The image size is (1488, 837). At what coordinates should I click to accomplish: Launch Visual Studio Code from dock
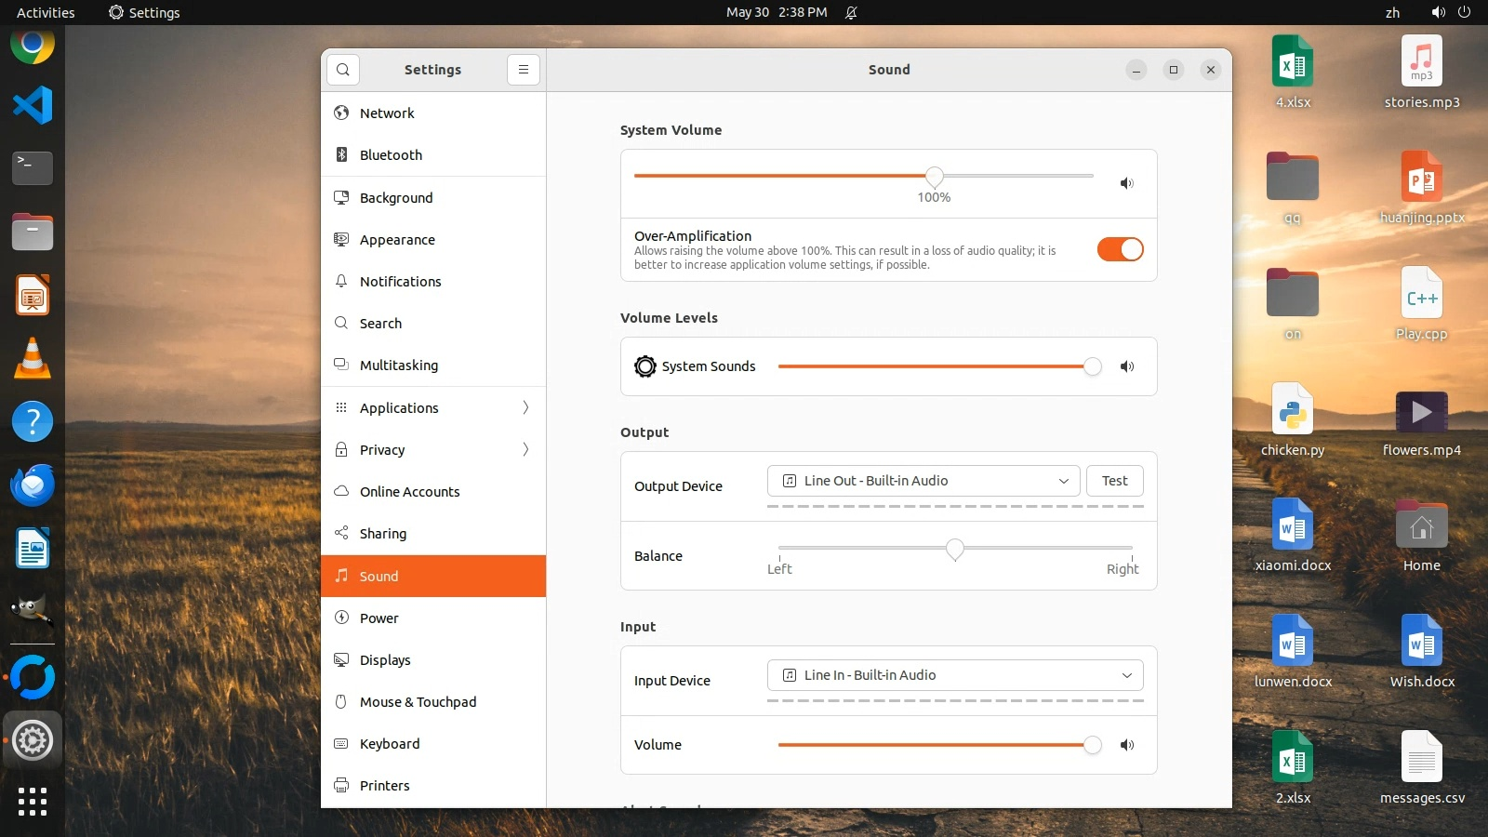point(33,105)
